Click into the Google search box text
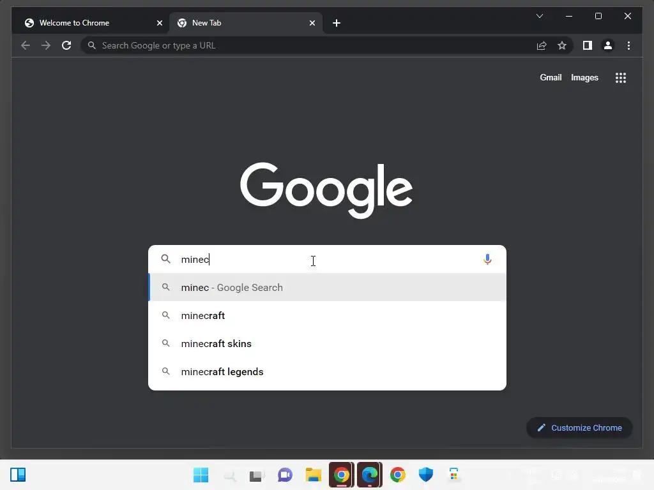The image size is (654, 490). coord(328,259)
